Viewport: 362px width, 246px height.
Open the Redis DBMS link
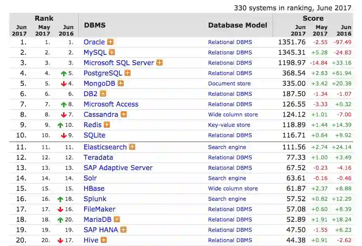(93, 125)
